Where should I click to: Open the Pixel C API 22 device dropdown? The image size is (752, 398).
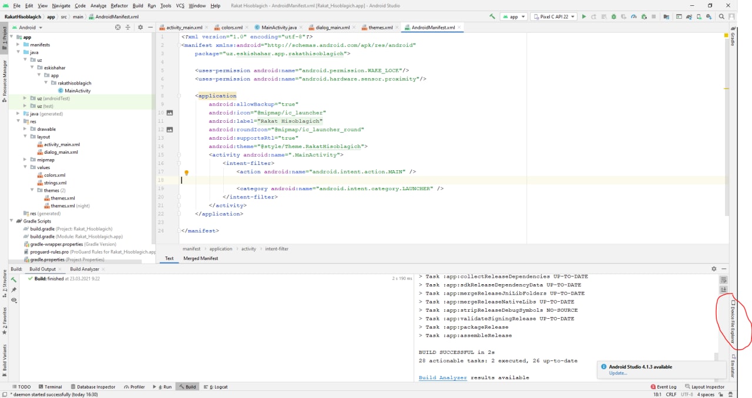tap(553, 17)
